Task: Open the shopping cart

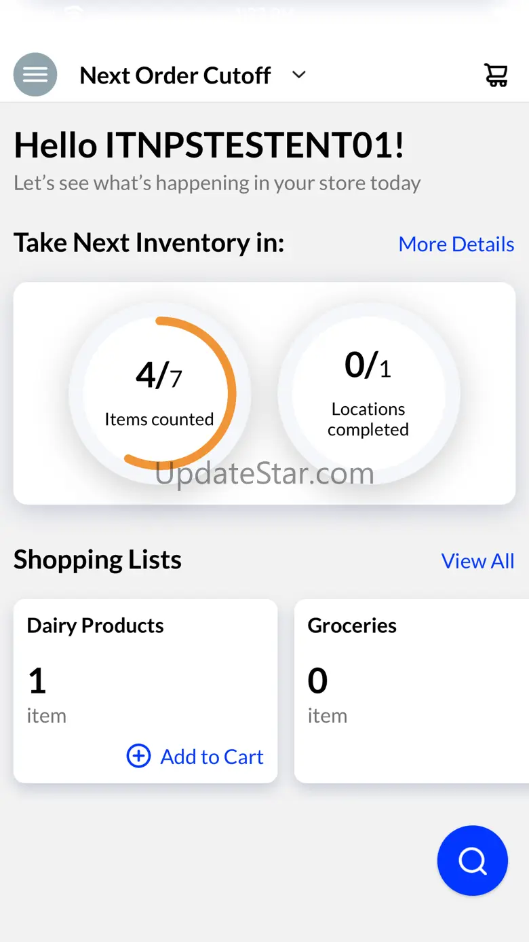Action: pos(496,75)
